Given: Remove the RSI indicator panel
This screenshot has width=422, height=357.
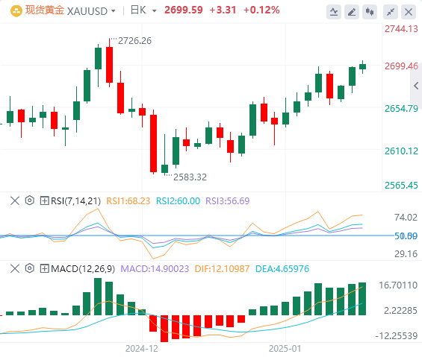Looking at the screenshot, I should click(x=15, y=200).
